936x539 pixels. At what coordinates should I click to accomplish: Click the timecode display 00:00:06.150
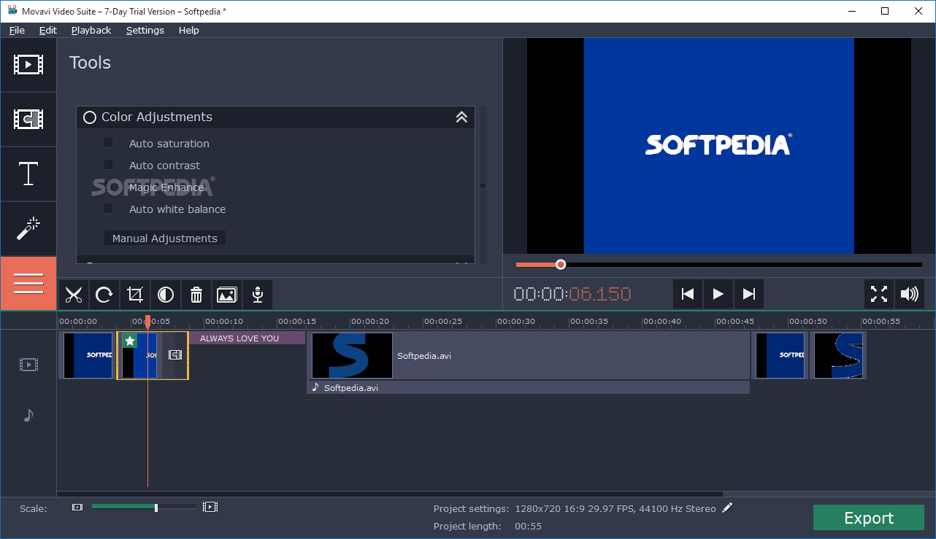coord(572,295)
